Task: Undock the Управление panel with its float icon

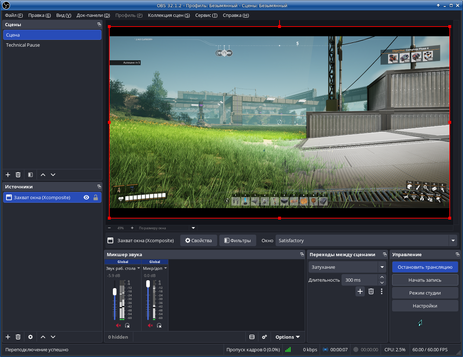Action: 458,254
